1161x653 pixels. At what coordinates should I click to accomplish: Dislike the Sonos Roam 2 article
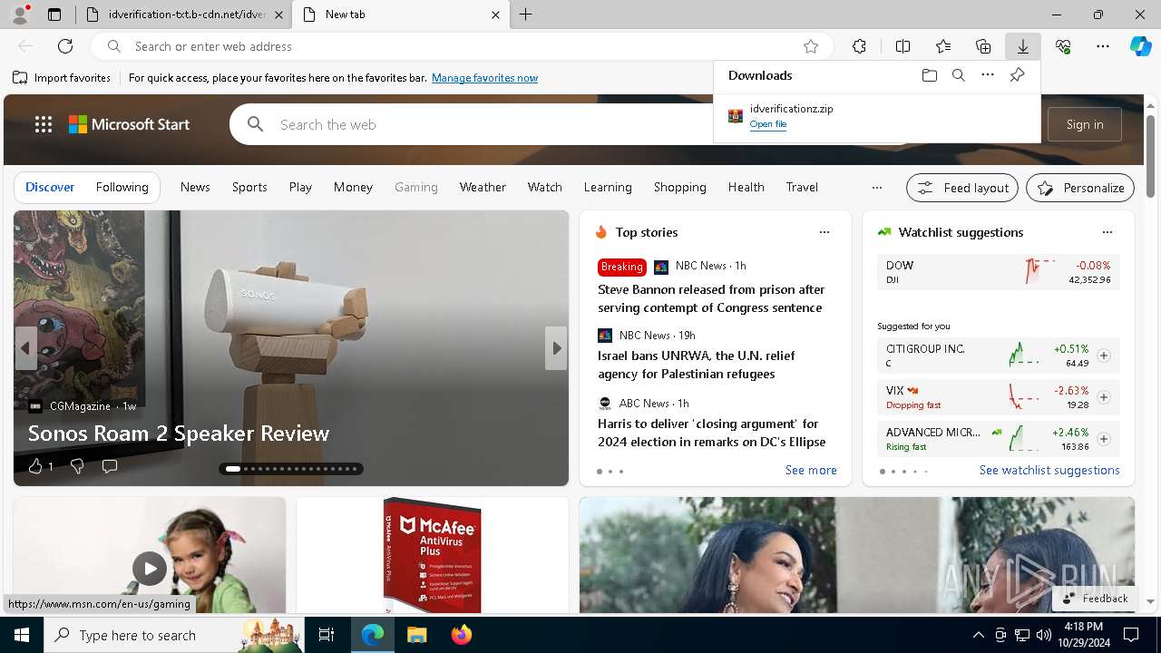(77, 466)
